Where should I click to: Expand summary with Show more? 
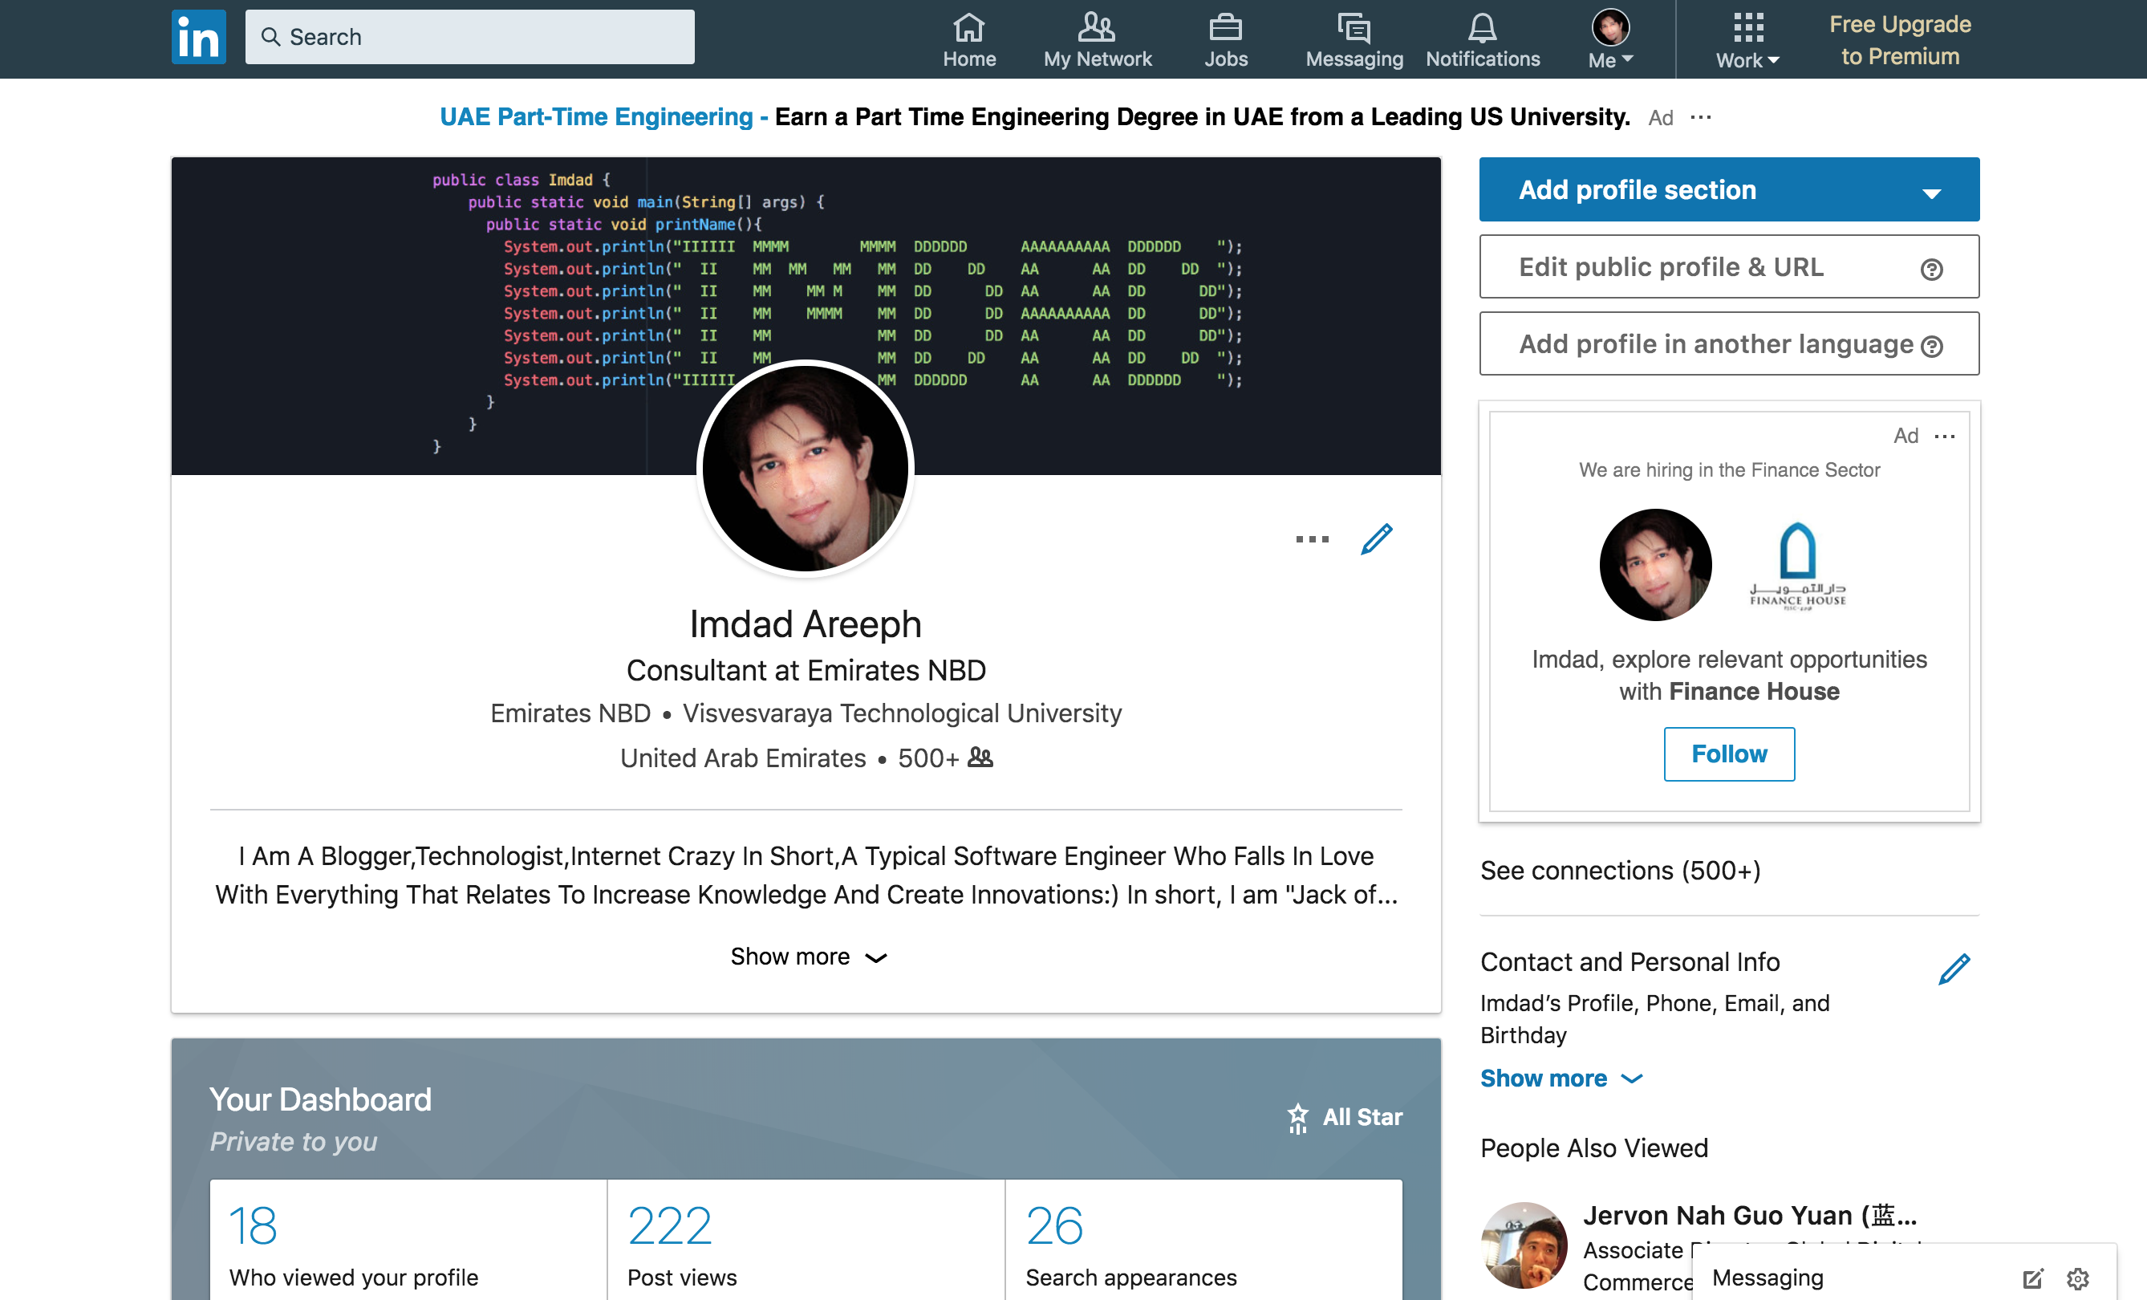tap(807, 957)
